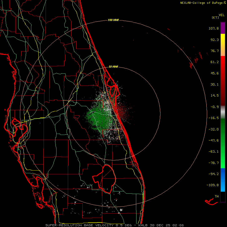The width and height of the screenshot is (227, 227).
Task: Select the 107.8 velocity legend value
Action: (214, 28)
